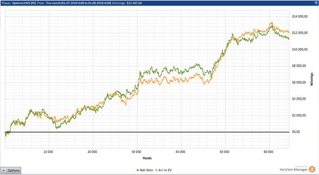319x175 pixels.
Task: Click the help question mark icon
Action: pyautogui.click(x=316, y=3)
